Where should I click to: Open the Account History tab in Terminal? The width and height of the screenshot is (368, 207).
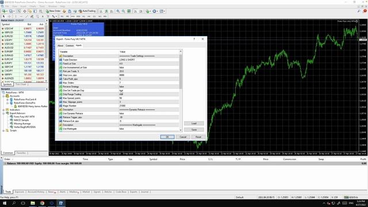36,192
